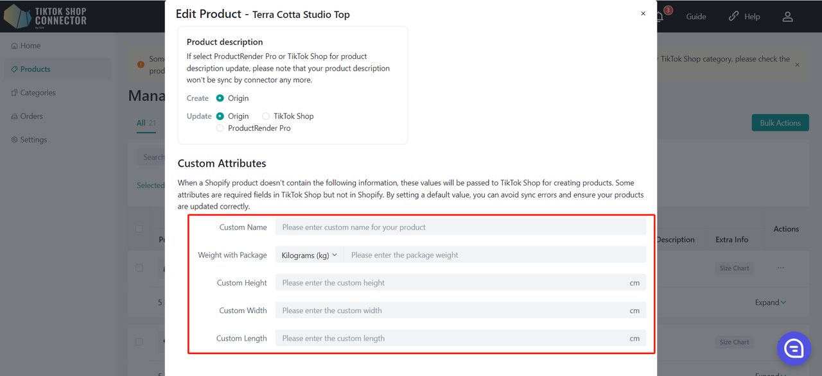The height and width of the screenshot is (376, 822).
Task: Click the Categories sidebar icon
Action: (14, 93)
